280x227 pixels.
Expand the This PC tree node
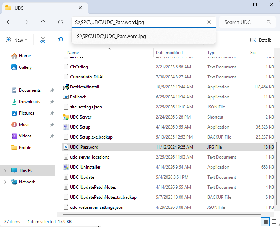click(x=5, y=170)
